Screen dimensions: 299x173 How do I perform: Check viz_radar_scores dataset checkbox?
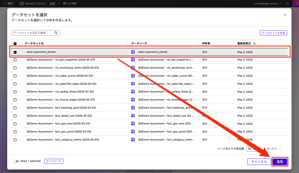(15, 76)
